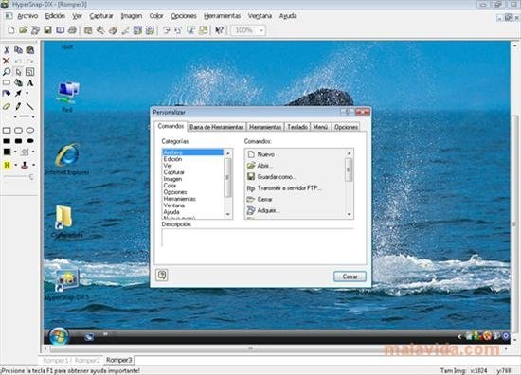Click the Comandos list scroll down arrow
The height and width of the screenshot is (375, 521).
click(x=349, y=214)
